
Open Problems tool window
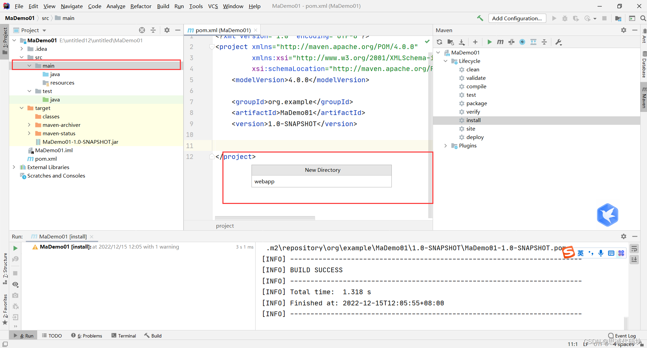87,335
